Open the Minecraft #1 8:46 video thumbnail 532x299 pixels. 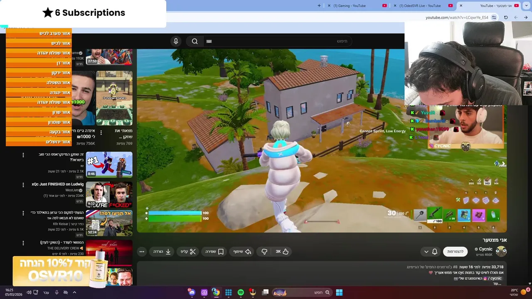click(109, 164)
